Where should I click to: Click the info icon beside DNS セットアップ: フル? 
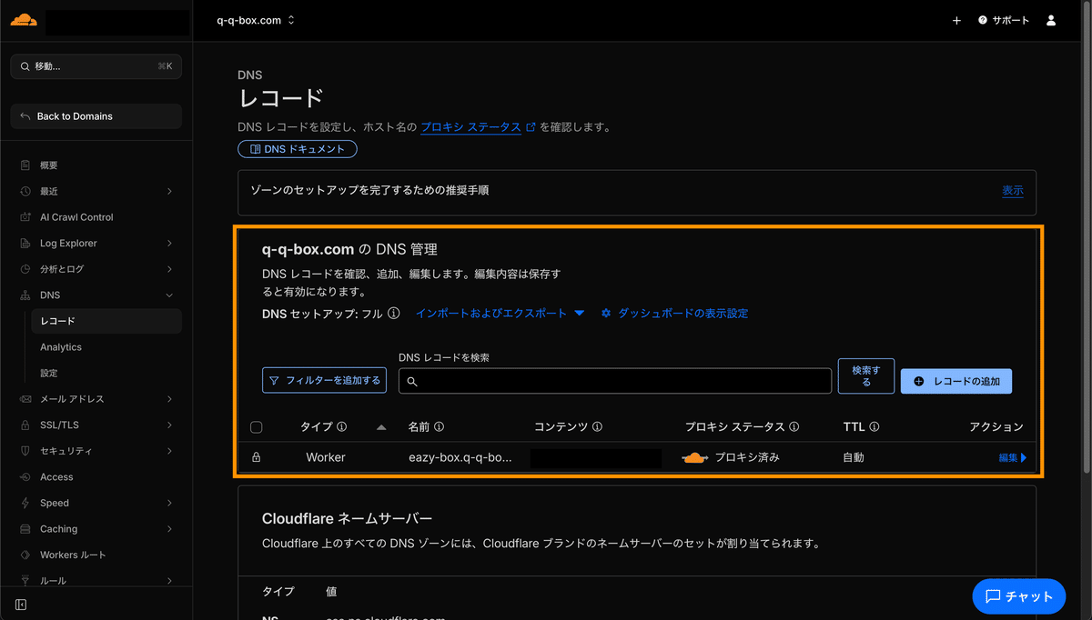coord(392,313)
